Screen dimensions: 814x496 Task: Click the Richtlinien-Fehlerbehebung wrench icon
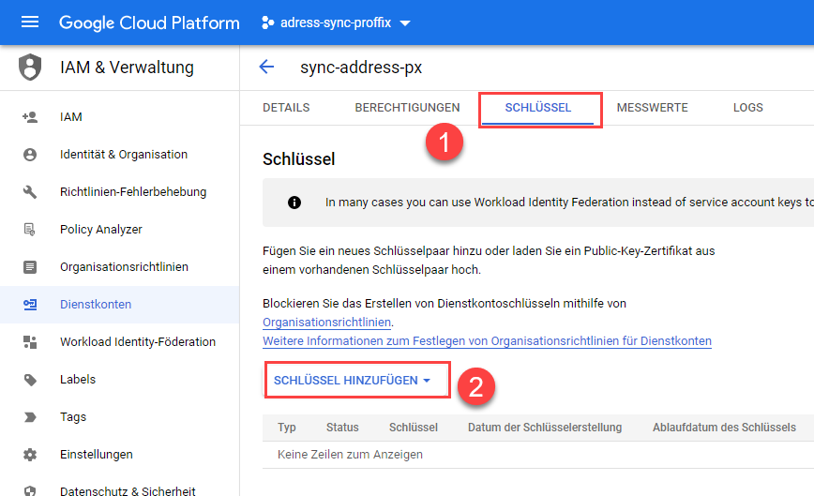point(30,192)
